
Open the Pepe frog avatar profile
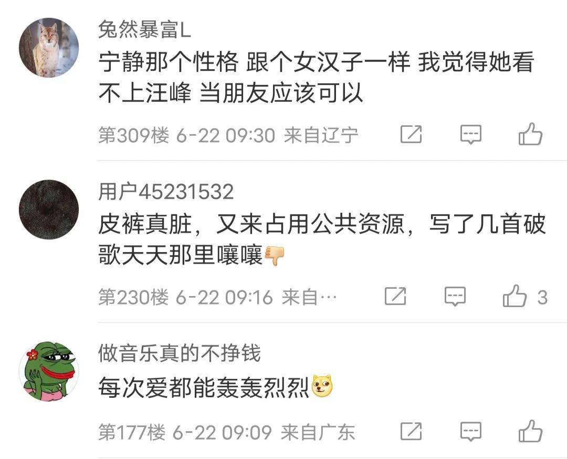coord(49,371)
